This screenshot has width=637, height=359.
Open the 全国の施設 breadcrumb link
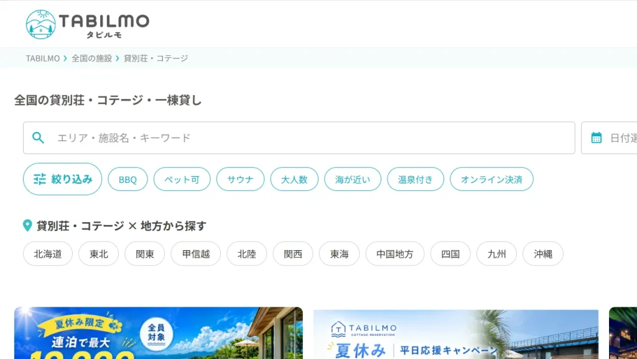click(x=92, y=58)
